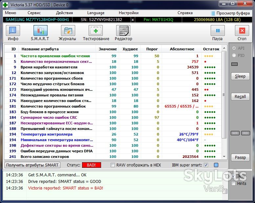Click the WR indicator
The width and height of the screenshot is (255, 203).
235,133
